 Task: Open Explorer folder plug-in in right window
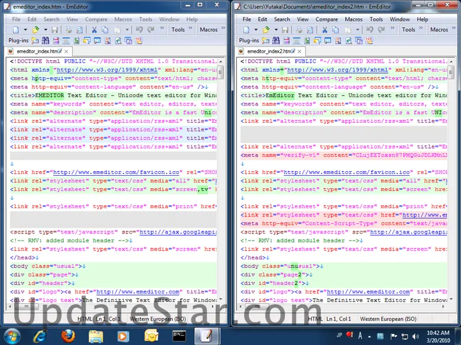pos(265,41)
